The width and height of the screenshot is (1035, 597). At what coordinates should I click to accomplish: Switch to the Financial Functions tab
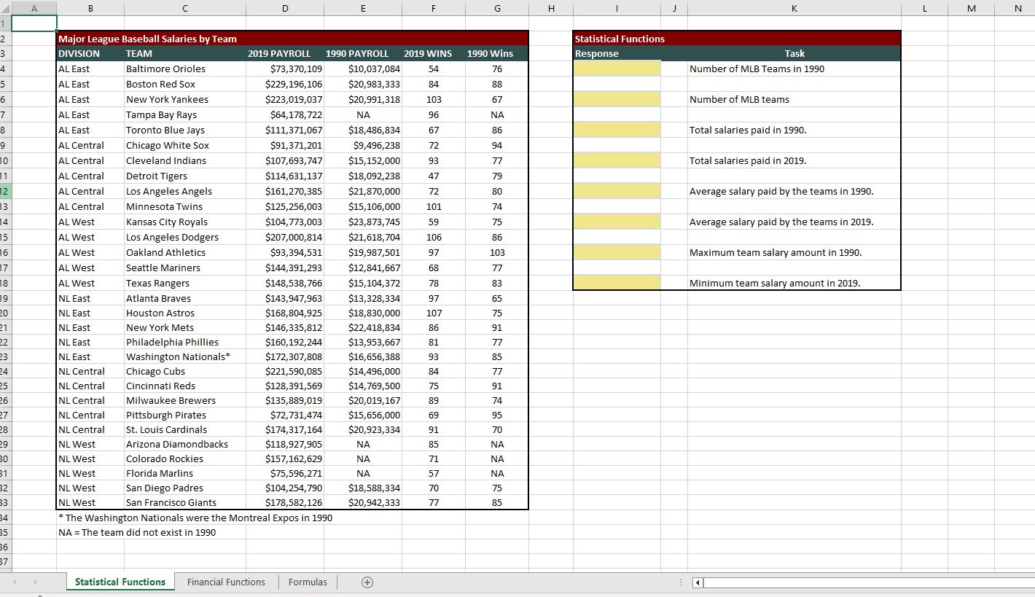[x=226, y=582]
